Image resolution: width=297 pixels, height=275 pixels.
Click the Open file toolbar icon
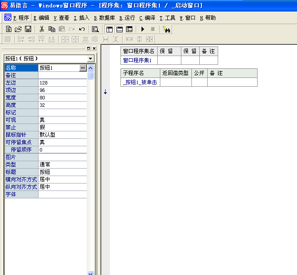pyautogui.click(x=18, y=29)
